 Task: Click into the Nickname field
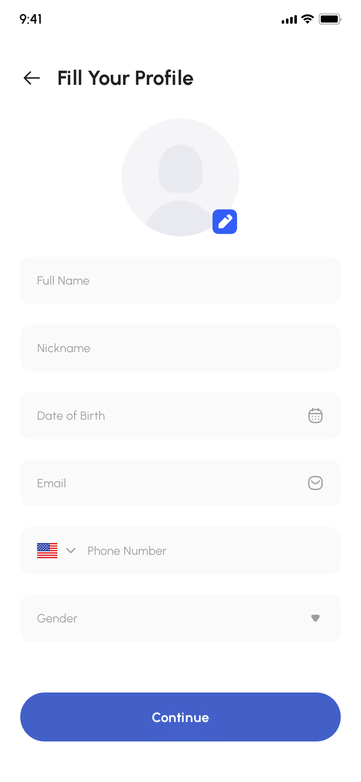point(180,348)
